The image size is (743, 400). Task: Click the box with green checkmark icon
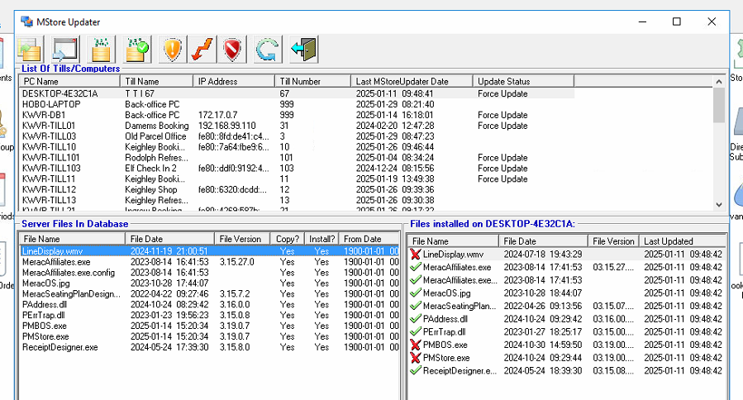tap(136, 49)
